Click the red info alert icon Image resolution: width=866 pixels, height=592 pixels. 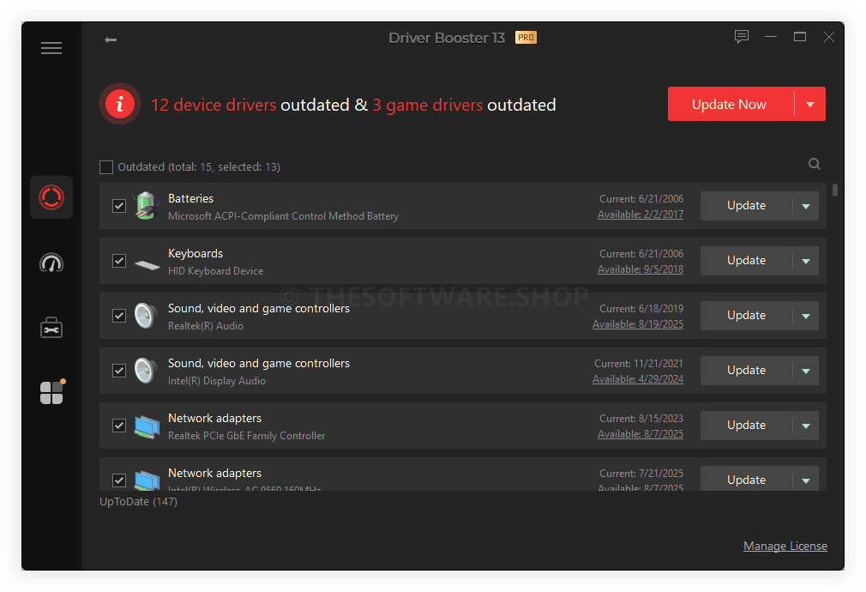click(x=120, y=105)
